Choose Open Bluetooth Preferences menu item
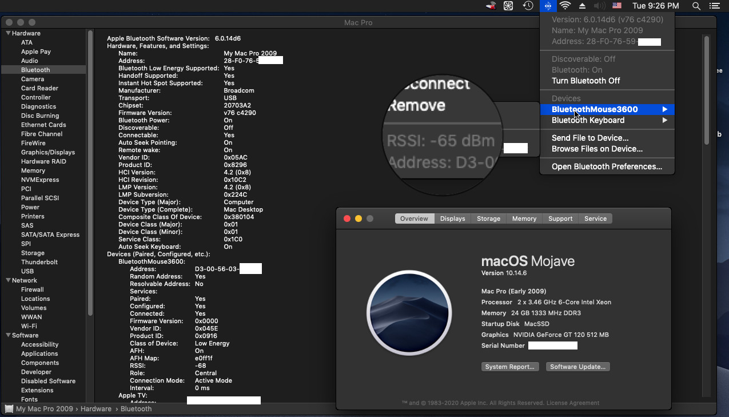Image resolution: width=729 pixels, height=417 pixels. (607, 166)
